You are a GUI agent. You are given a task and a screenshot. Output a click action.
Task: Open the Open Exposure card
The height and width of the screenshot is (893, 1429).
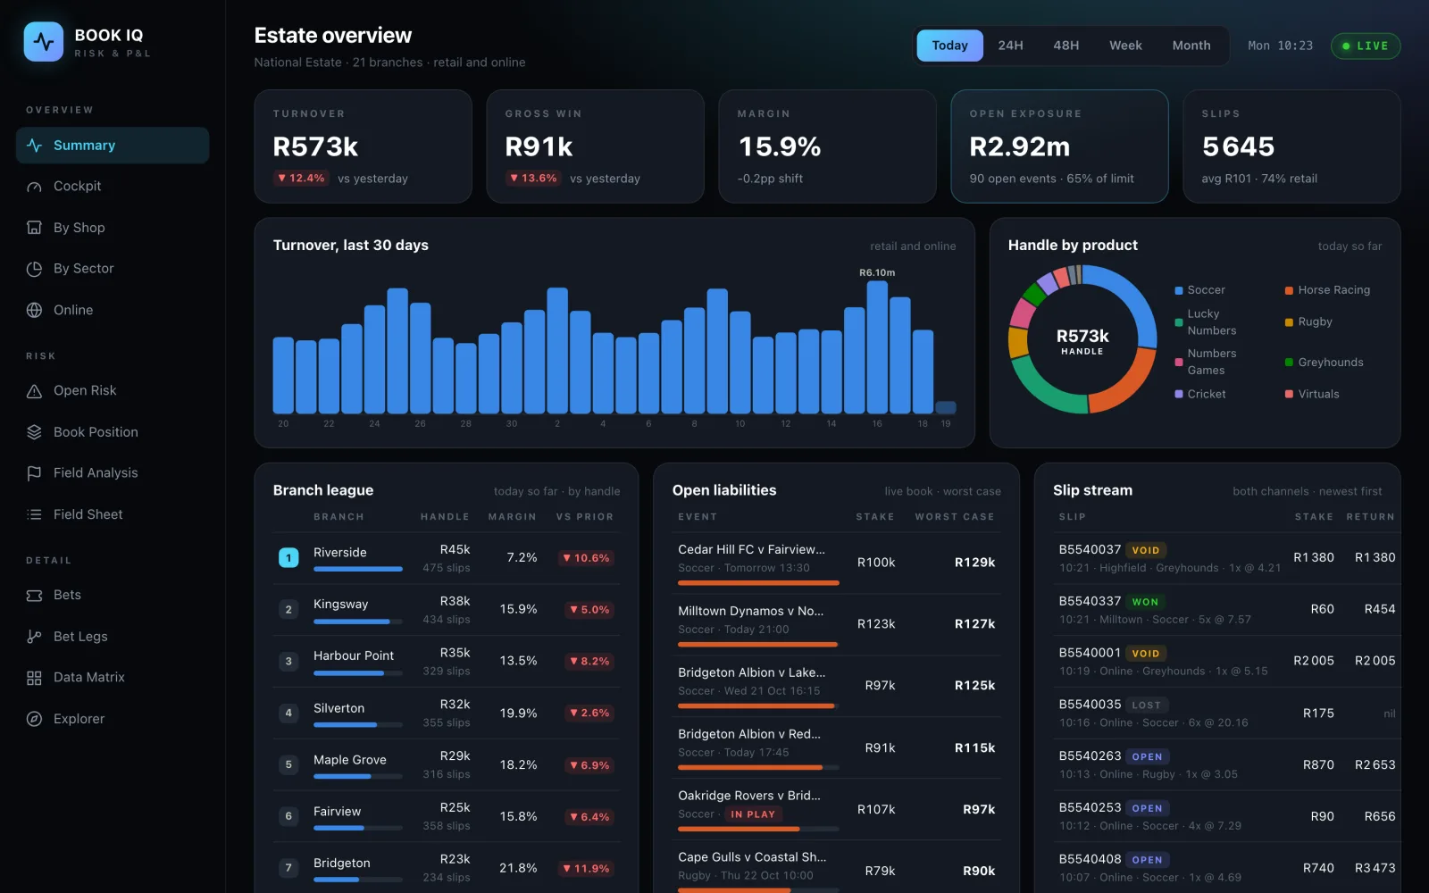click(1059, 146)
